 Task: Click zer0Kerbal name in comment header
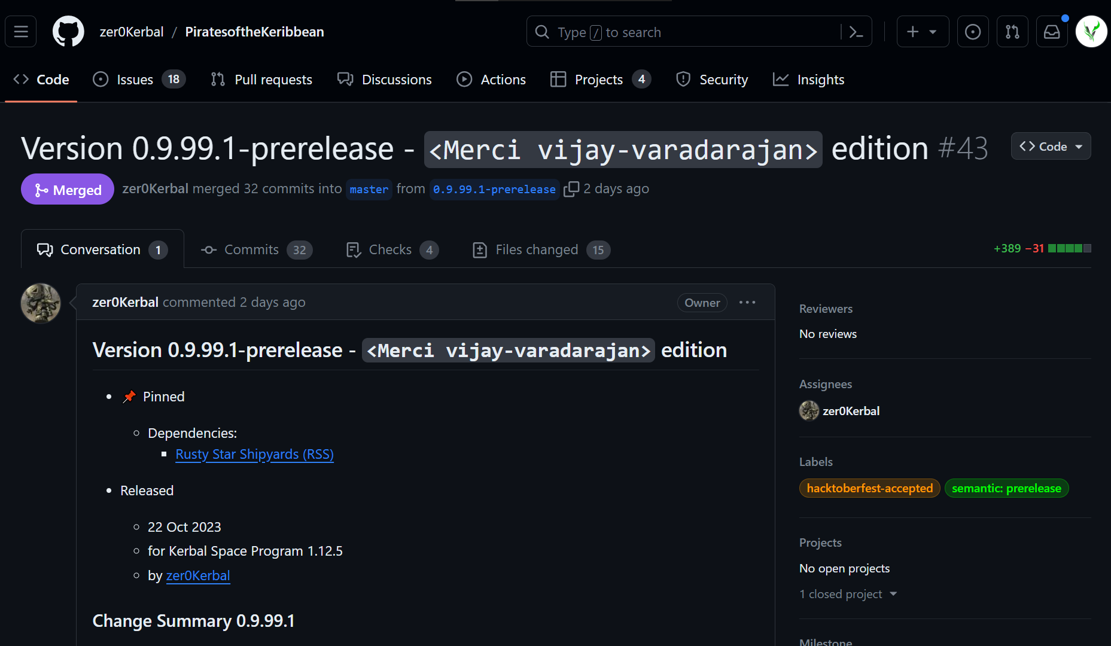coord(125,302)
